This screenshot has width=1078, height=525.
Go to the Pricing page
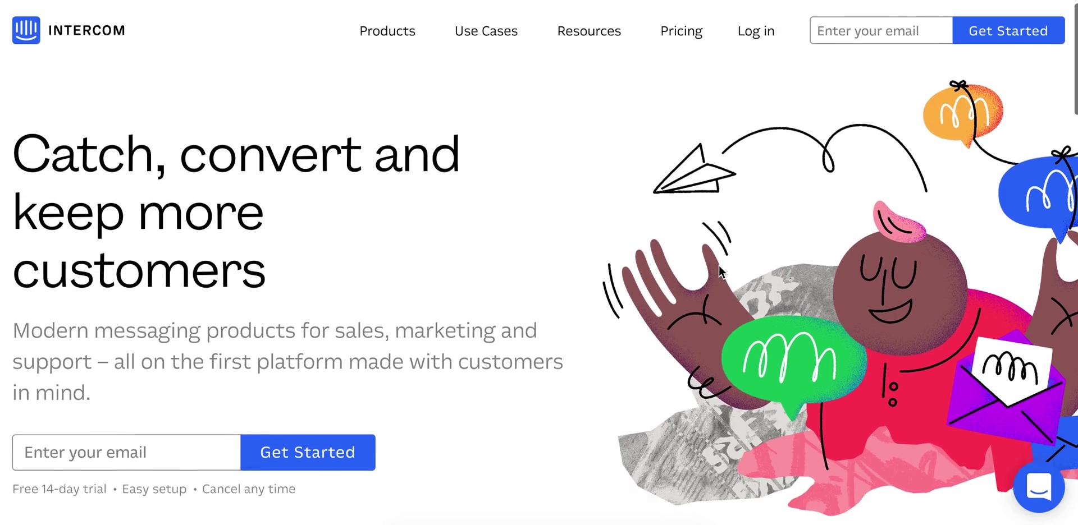[x=681, y=31]
